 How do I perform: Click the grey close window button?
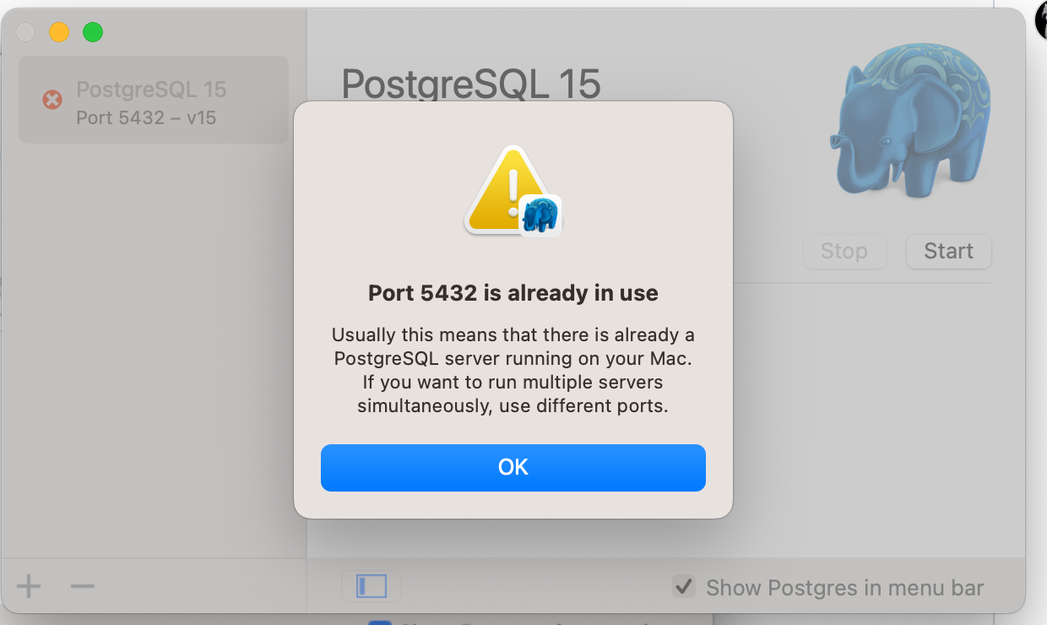[25, 32]
